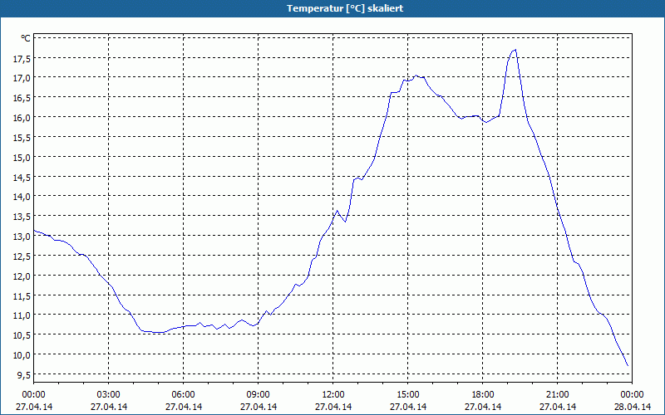
Task: Select the 17,5 y-axis label
Action: (22, 59)
